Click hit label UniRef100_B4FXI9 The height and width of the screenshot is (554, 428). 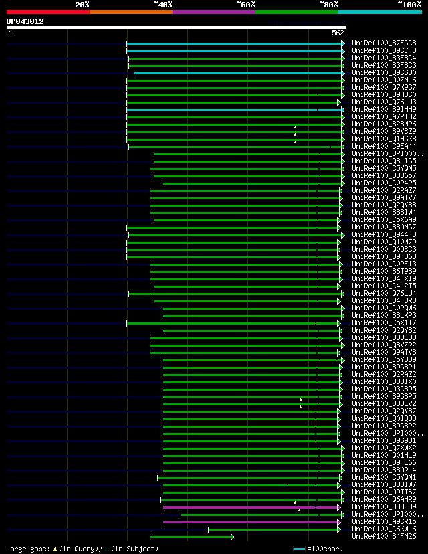384,278
